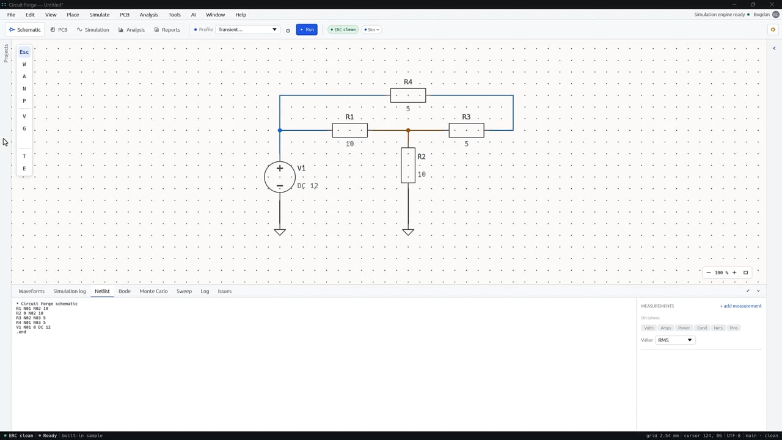
Task: Toggle Amps display on canvas
Action: [x=666, y=328]
